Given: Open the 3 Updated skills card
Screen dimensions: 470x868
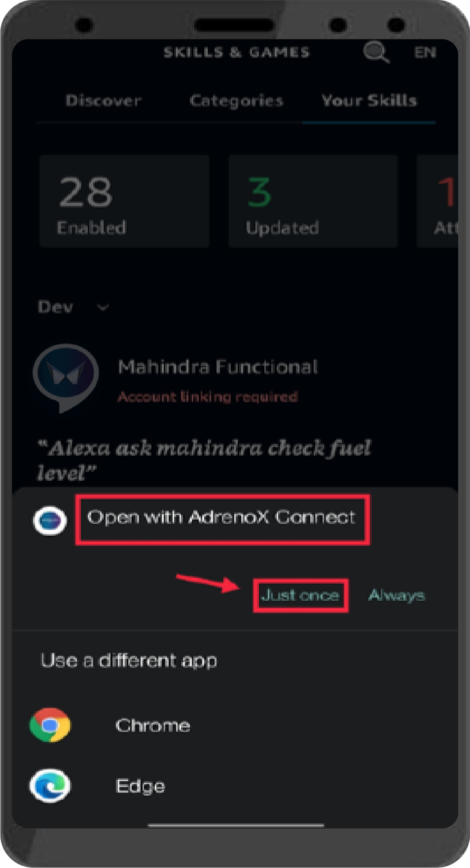Looking at the screenshot, I should (313, 201).
